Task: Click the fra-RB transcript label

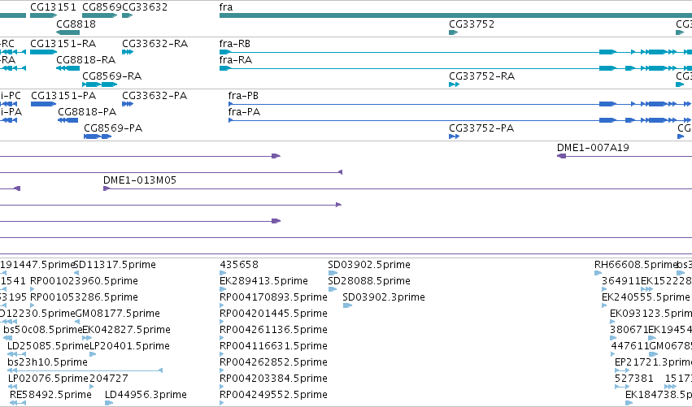Action: pyautogui.click(x=235, y=44)
